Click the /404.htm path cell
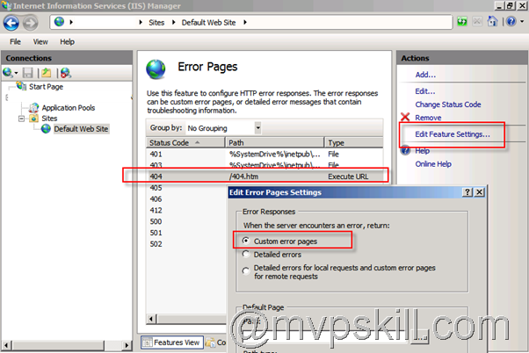 tap(243, 176)
